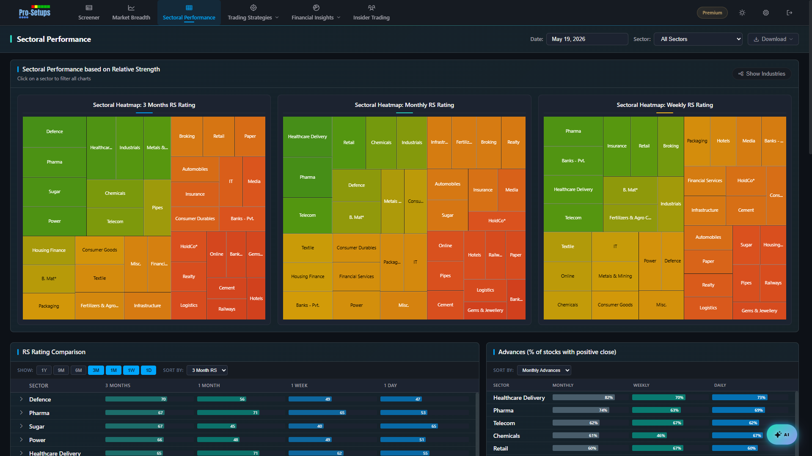Screen dimensions: 812x456
Task: Click the RS Rating table scrollbar
Action: 477,424
